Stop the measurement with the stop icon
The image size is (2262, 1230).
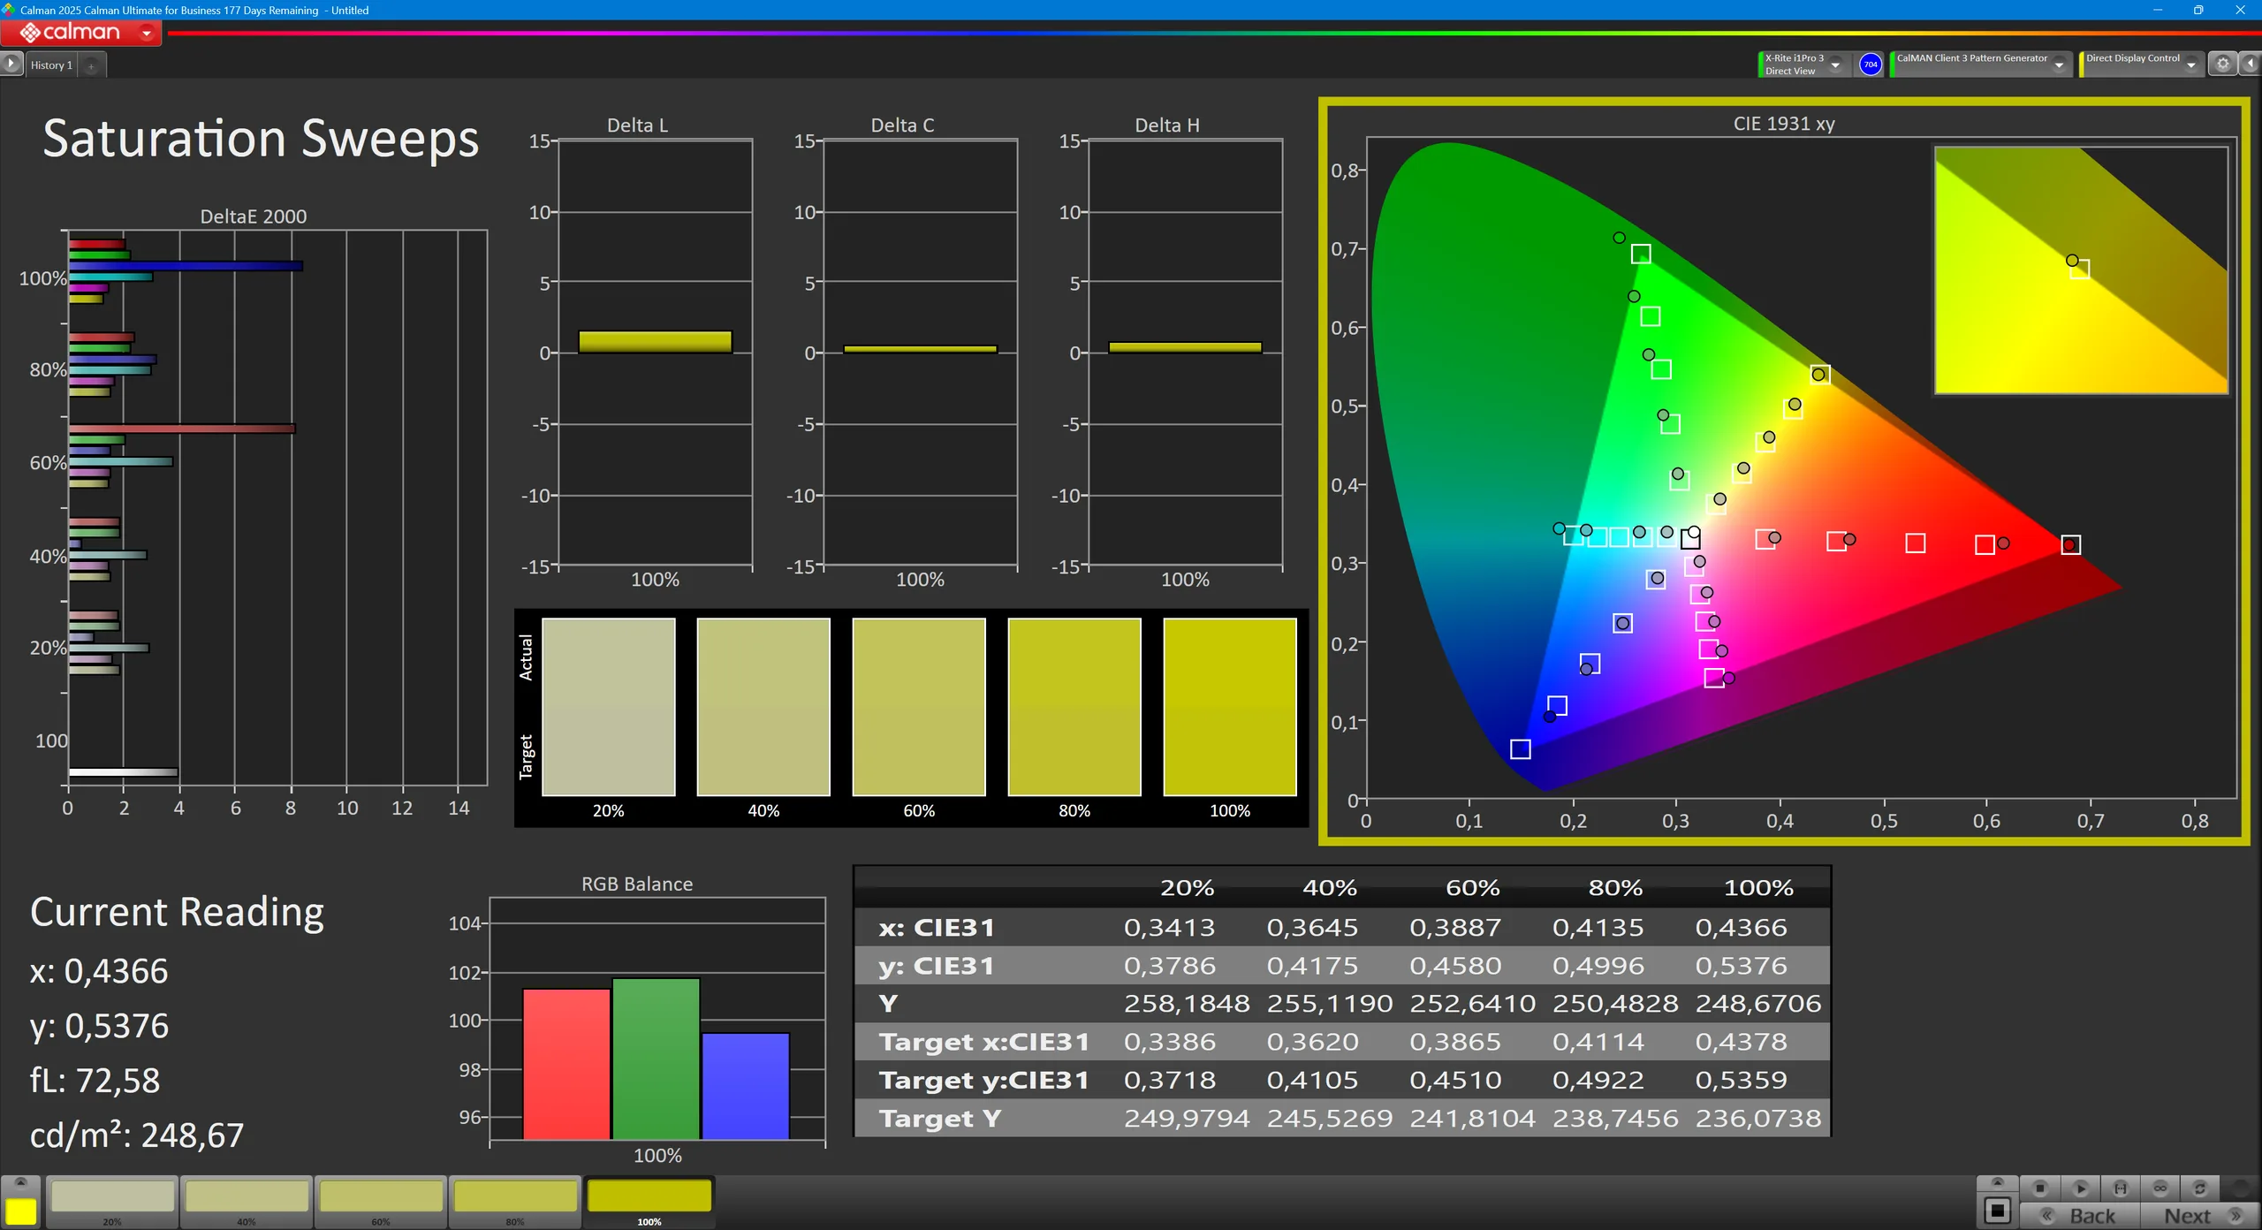click(x=2039, y=1188)
